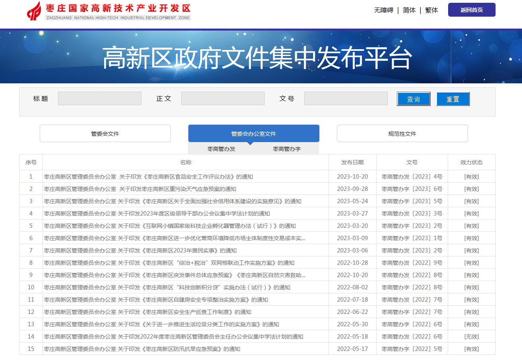This screenshot has width=522, height=362.
Task: Click the 无障碍 accessibility link
Action: point(383,10)
